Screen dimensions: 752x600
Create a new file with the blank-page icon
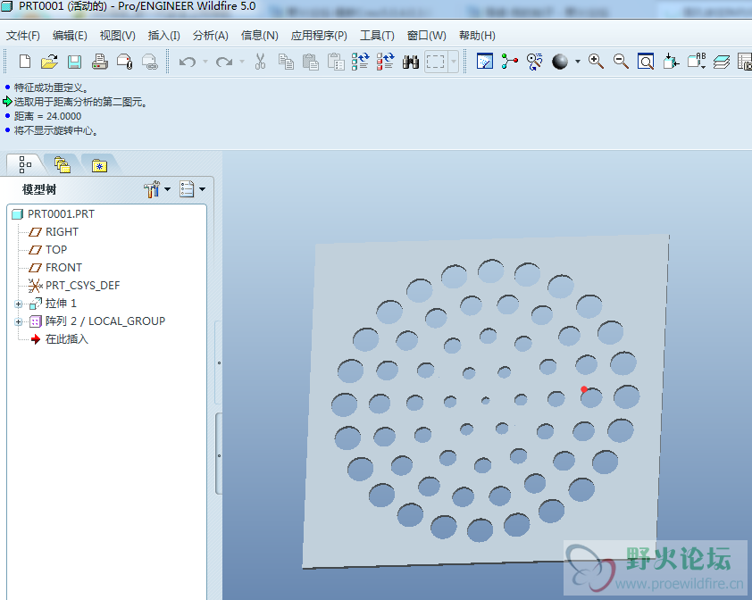click(25, 62)
